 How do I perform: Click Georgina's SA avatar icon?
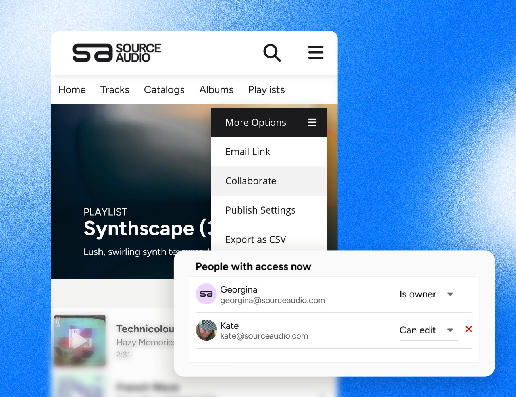206,294
